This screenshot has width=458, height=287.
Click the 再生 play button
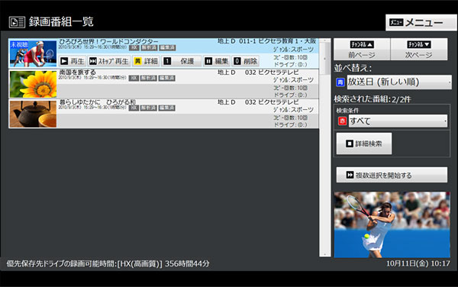[73, 61]
